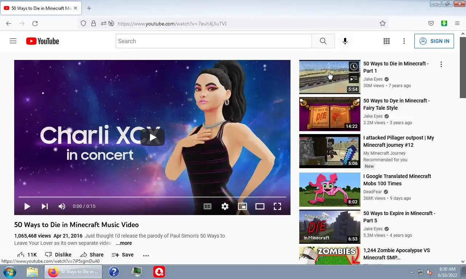Open the YouTube hamburger guide menu
This screenshot has height=279, width=466.
point(13,41)
